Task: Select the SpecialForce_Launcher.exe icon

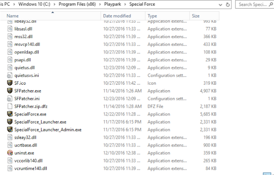Action: (10, 122)
